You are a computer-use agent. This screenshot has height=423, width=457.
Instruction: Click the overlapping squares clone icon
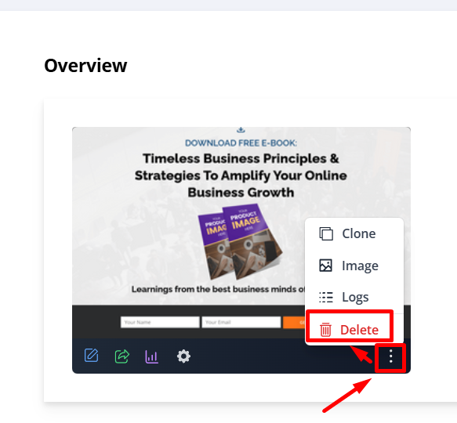click(326, 233)
